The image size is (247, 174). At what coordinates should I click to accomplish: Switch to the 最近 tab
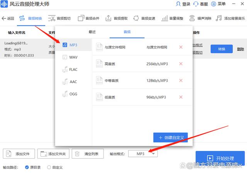[92, 32]
